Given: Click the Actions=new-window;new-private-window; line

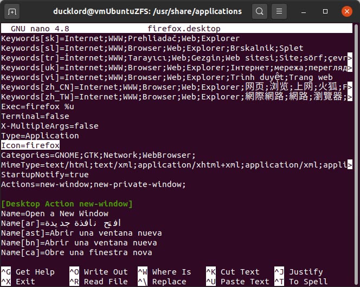Looking at the screenshot, I should (93, 184).
